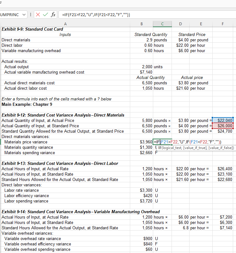This screenshot has width=236, height=253.
Task: Select the $22,680 labor total cell
Action: coord(223,180)
